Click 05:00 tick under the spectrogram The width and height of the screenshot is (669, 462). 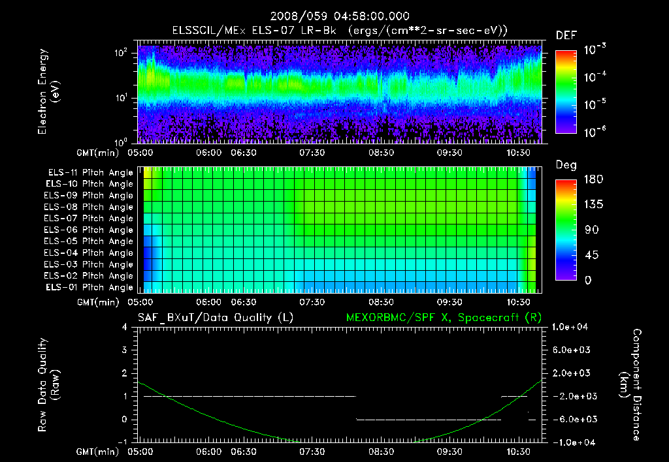coord(140,153)
